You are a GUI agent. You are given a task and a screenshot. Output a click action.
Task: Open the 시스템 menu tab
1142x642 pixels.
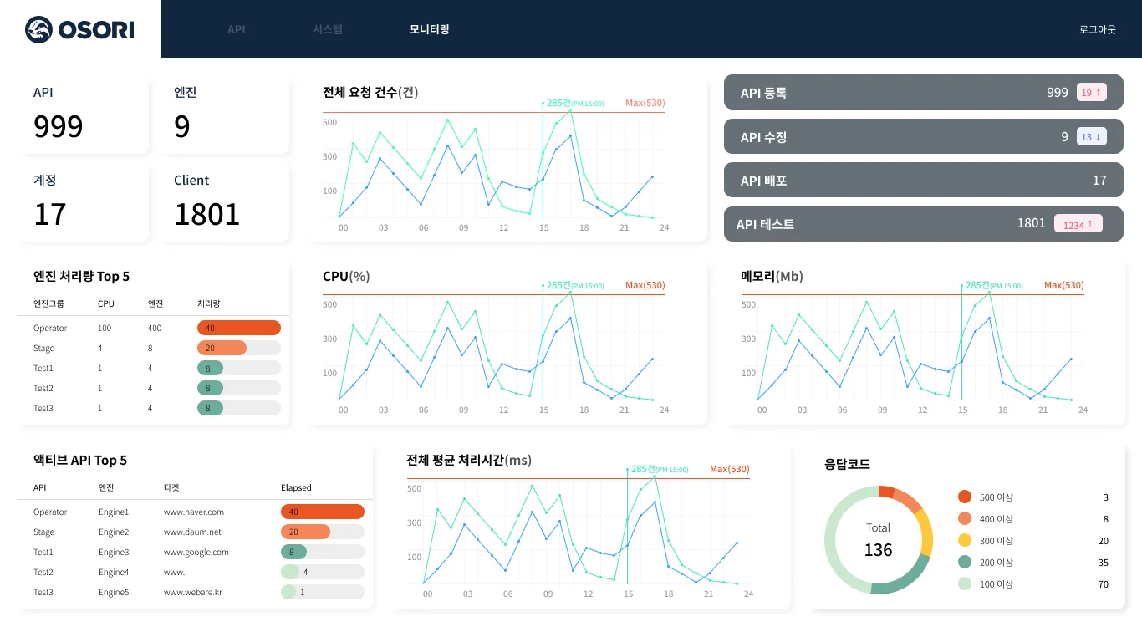(328, 29)
